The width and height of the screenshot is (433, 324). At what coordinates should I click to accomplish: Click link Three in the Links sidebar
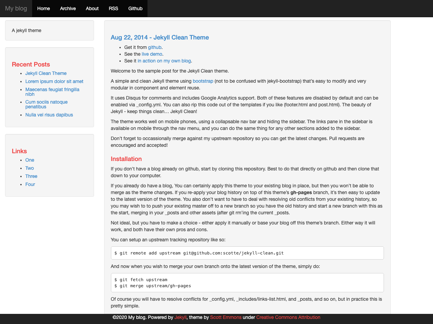31,176
